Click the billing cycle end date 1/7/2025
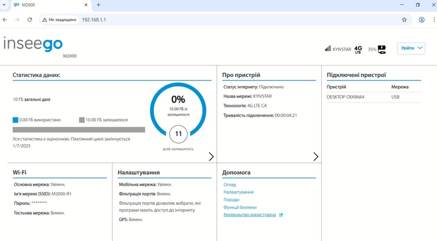437x241 pixels. click(21, 146)
